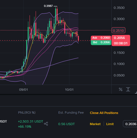Click the Est. Funding Fee column header
The image size is (137, 138).
tap(71, 113)
